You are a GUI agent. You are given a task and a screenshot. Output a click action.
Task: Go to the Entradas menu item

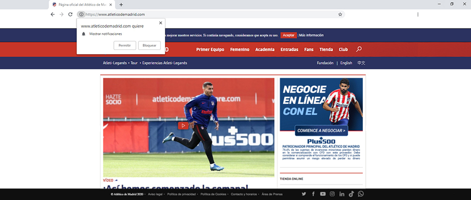[x=289, y=49]
